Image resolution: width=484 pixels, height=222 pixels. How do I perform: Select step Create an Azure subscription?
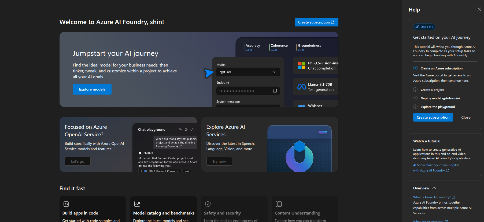point(441,68)
